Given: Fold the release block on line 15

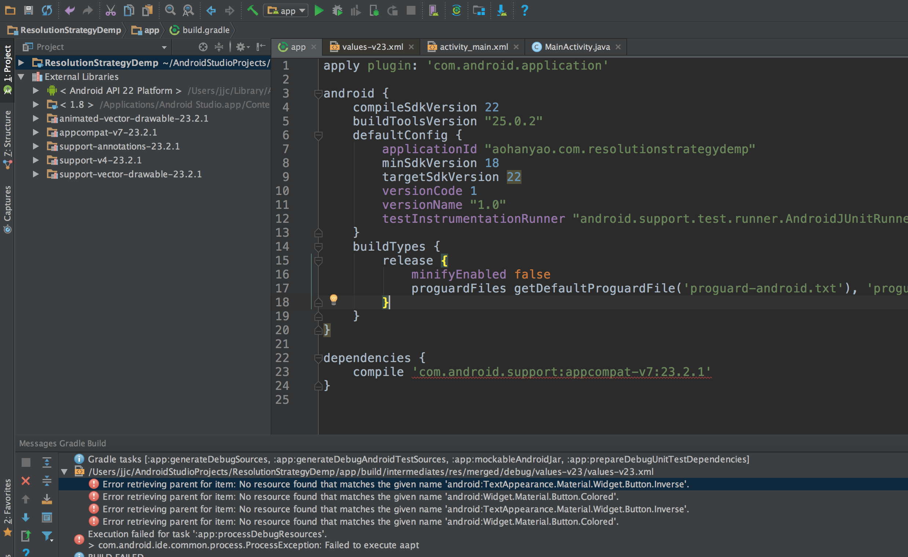Looking at the screenshot, I should (x=319, y=261).
